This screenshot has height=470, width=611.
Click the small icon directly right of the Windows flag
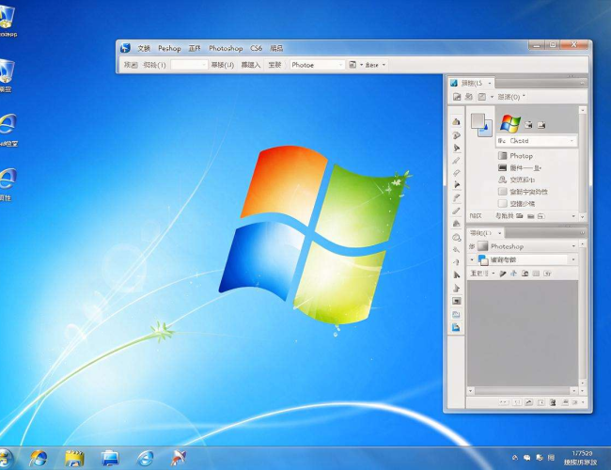(528, 125)
